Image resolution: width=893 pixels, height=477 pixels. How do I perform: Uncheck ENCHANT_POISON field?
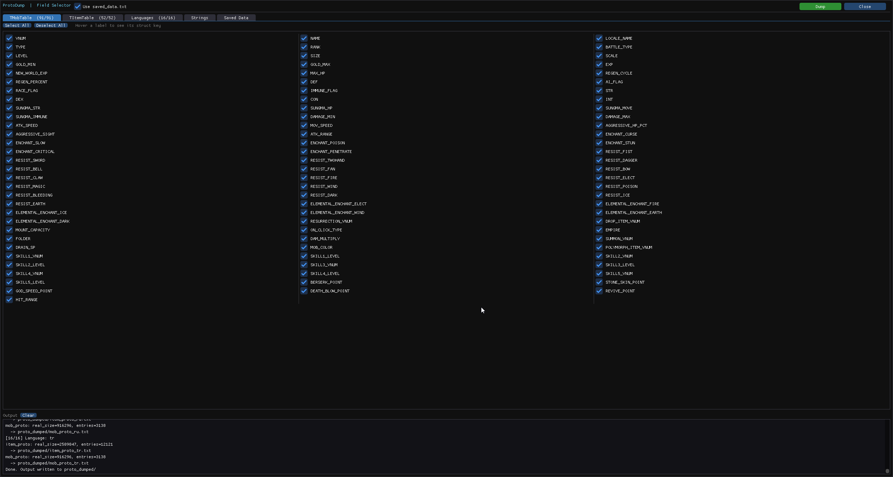[304, 143]
